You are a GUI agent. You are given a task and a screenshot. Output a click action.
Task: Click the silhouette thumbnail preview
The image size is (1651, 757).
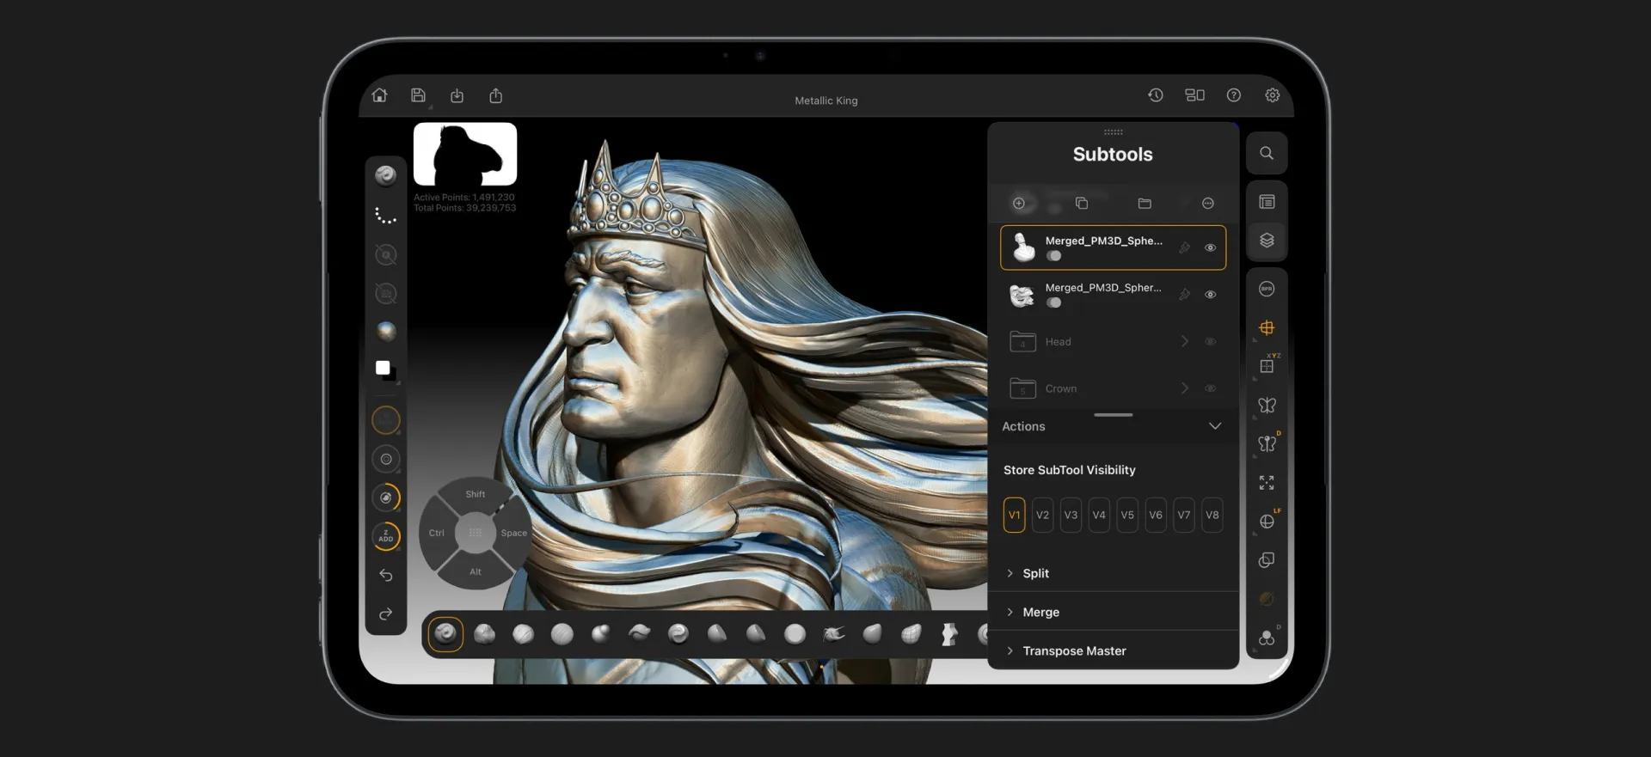coord(465,154)
